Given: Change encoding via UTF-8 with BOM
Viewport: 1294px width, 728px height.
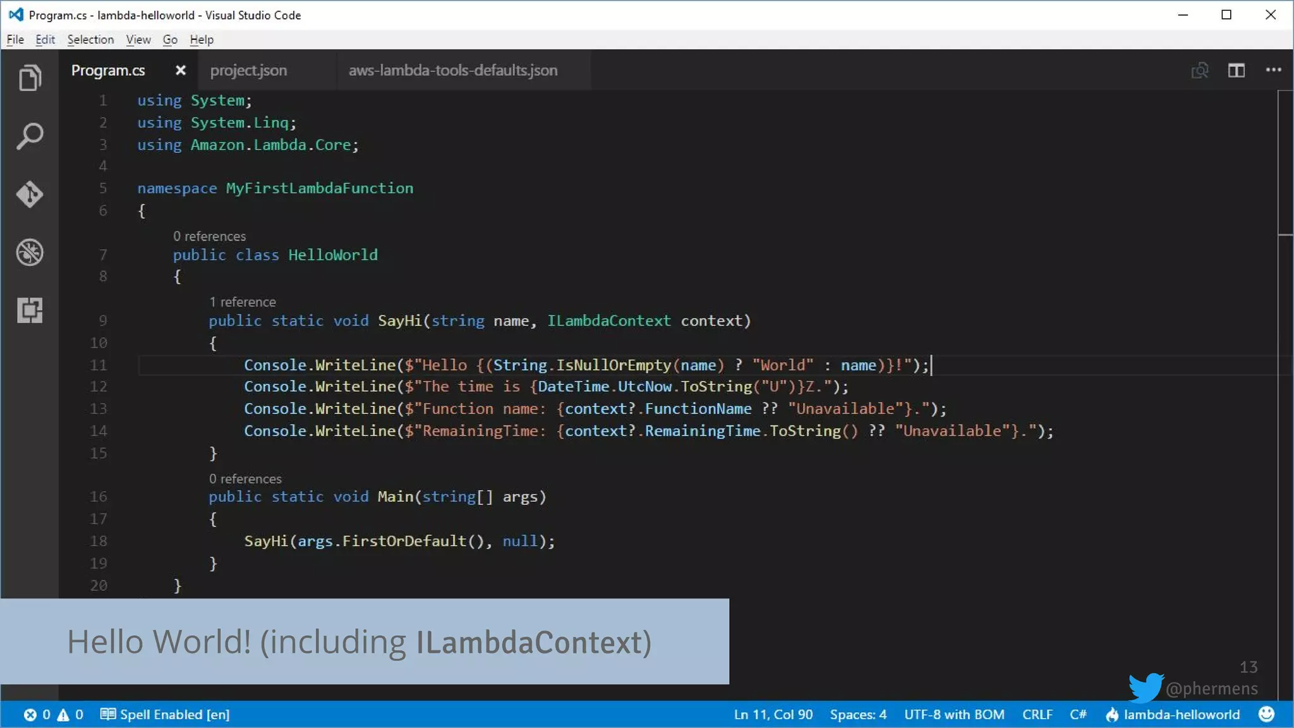Looking at the screenshot, I should 954,715.
